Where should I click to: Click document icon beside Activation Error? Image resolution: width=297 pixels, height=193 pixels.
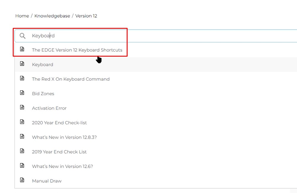point(22,107)
